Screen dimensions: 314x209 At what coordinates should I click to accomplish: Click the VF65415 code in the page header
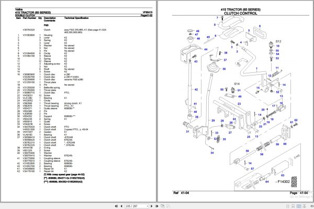tap(148, 13)
